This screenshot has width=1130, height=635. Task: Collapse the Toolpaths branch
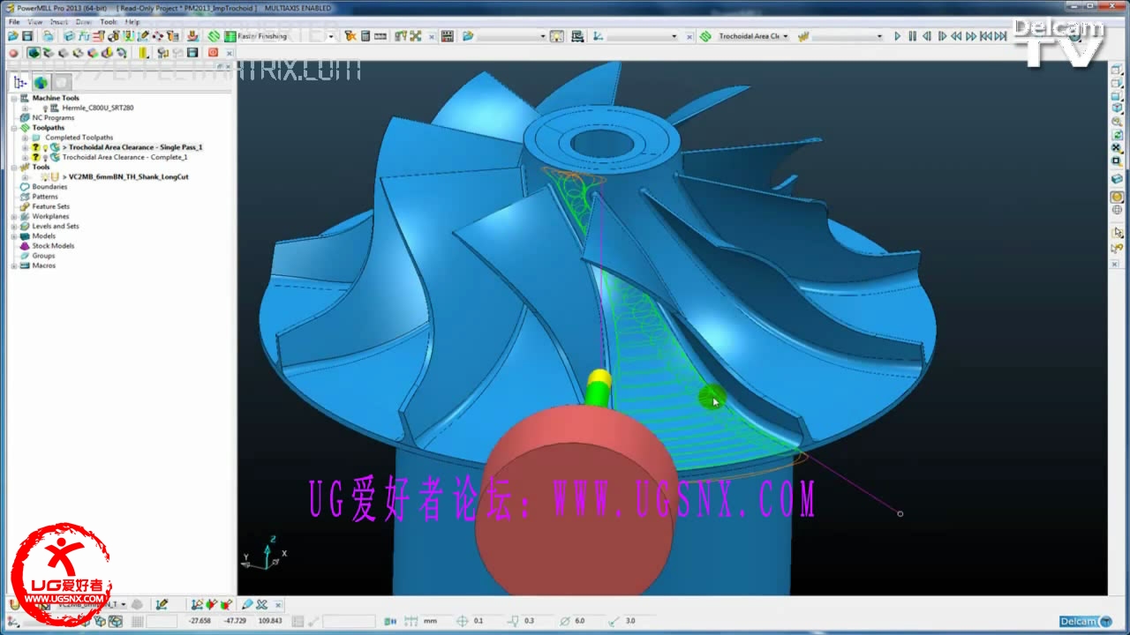tap(14, 128)
